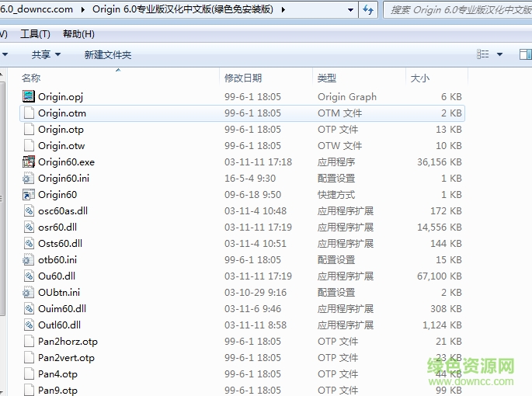Expand breadcrumb arrow after 6.0_downcc.com
This screenshot has height=396, width=532.
pyautogui.click(x=83, y=9)
